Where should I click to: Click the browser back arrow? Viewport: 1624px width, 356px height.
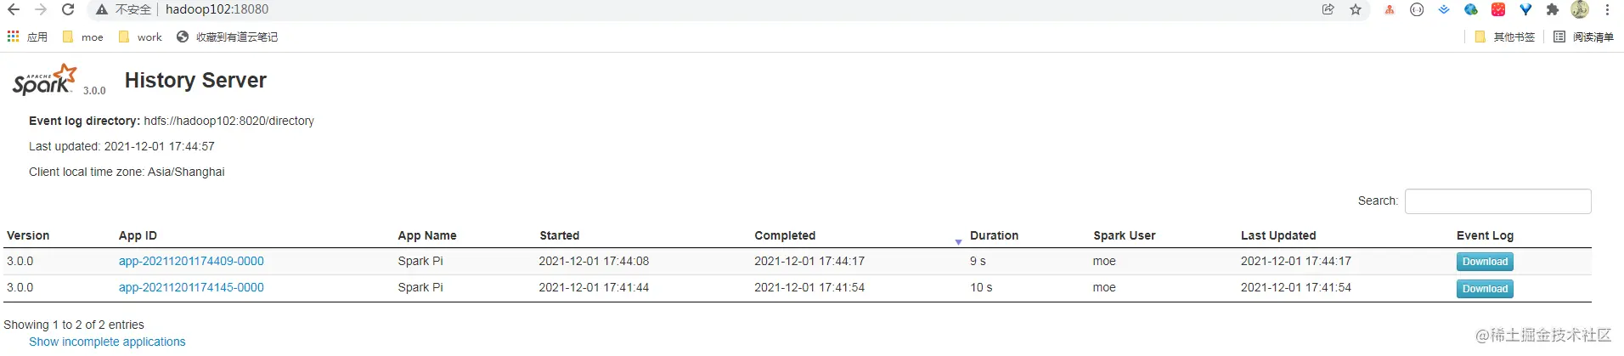[14, 9]
